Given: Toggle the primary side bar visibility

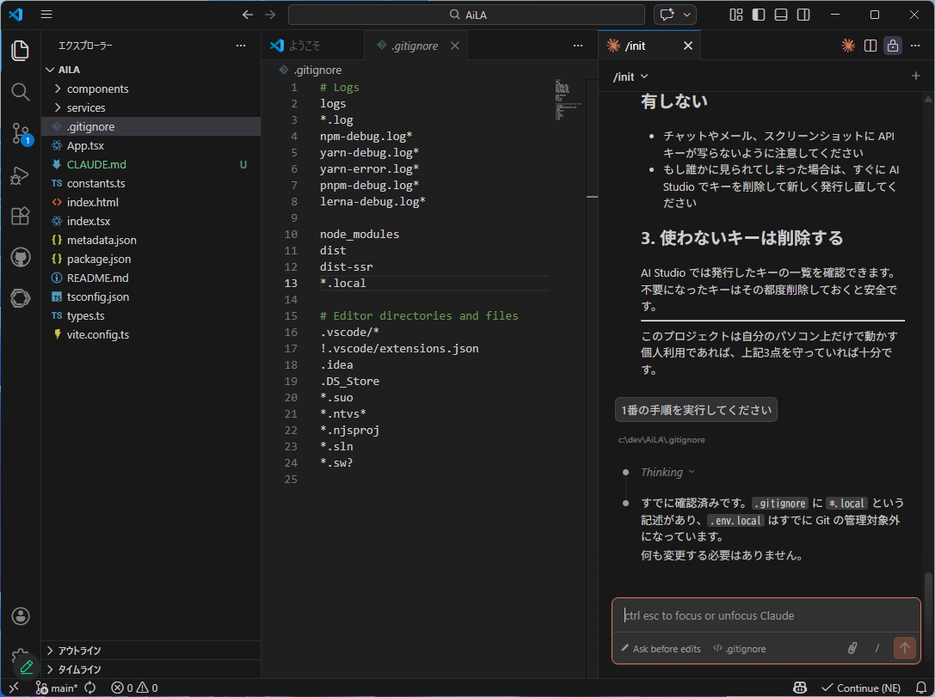Looking at the screenshot, I should click(x=759, y=15).
